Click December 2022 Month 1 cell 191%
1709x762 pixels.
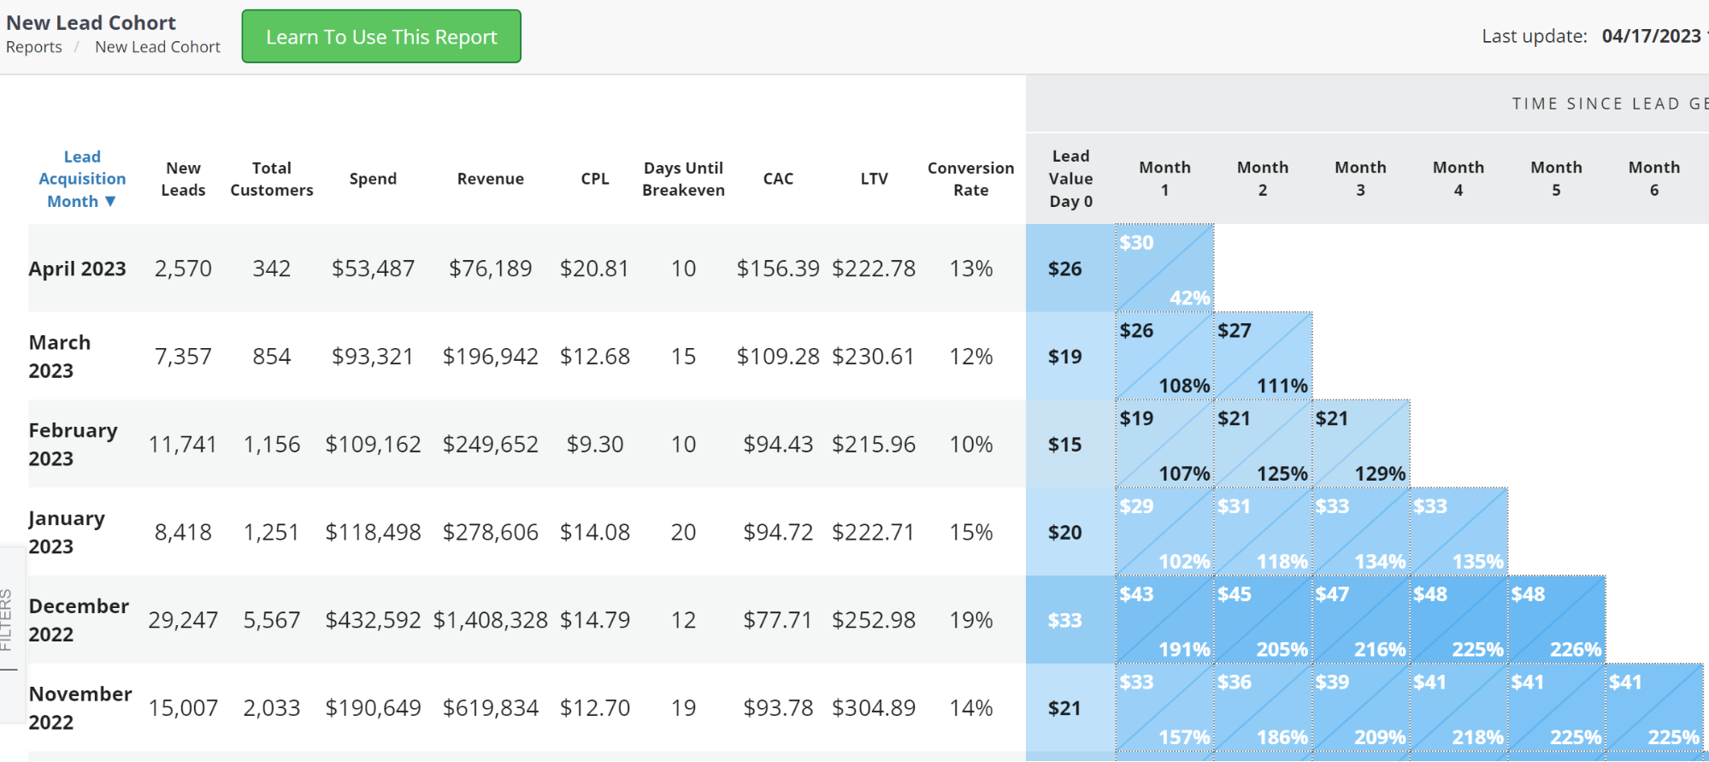coord(1164,620)
